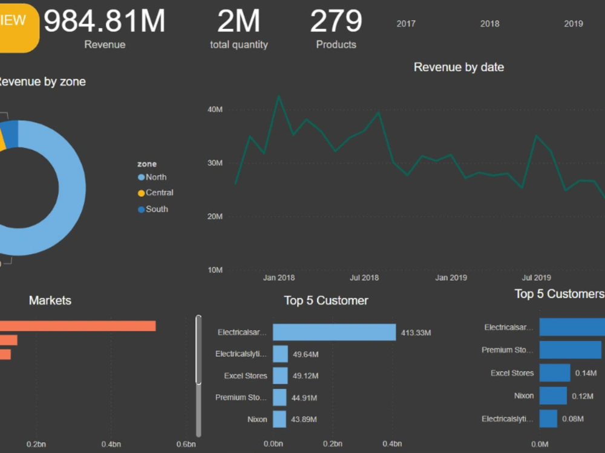Select the 2017 year filter
The image size is (605, 453).
click(x=406, y=24)
